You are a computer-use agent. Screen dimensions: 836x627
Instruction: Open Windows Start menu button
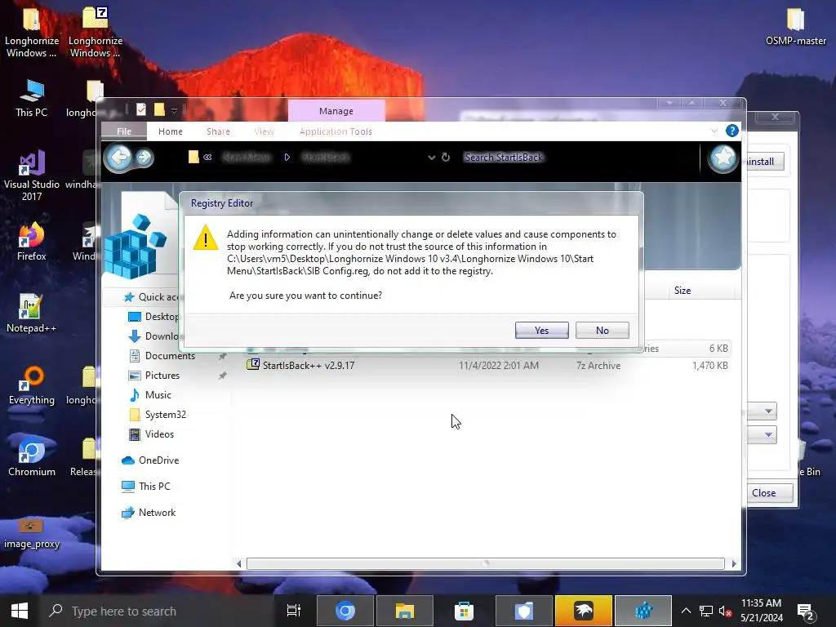coord(20,611)
